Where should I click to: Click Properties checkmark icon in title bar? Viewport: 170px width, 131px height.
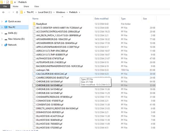pyautogui.click(x=8, y=2)
